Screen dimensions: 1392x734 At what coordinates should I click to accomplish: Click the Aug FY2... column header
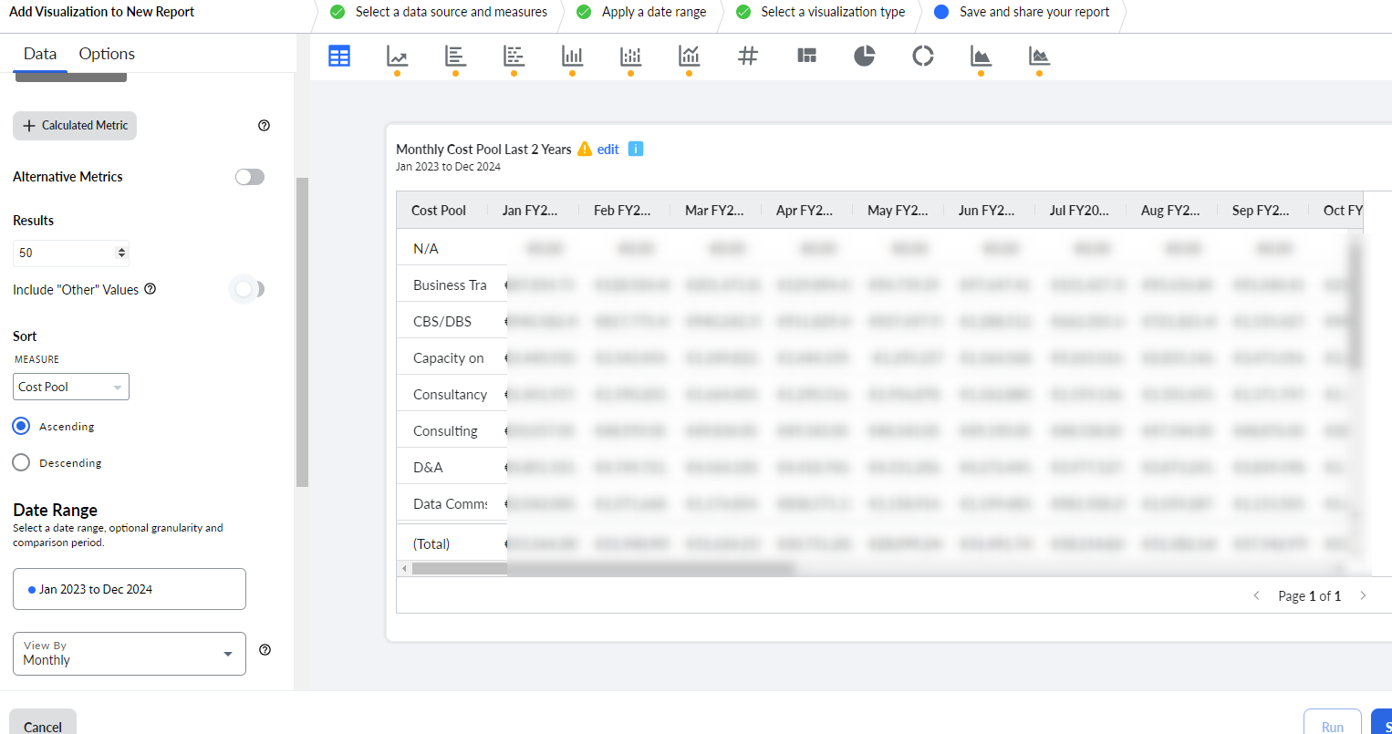[1170, 211]
